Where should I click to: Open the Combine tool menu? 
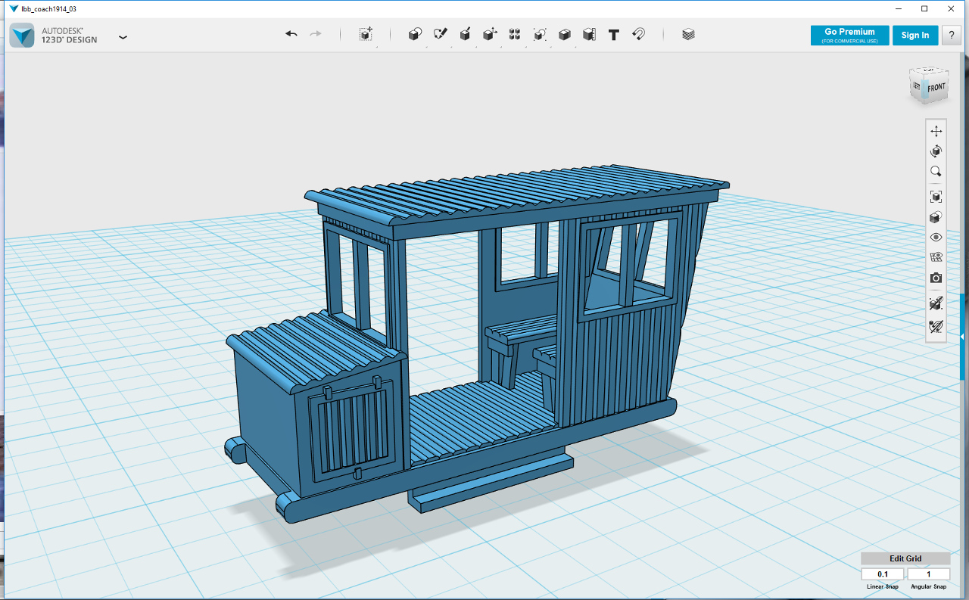pos(564,34)
